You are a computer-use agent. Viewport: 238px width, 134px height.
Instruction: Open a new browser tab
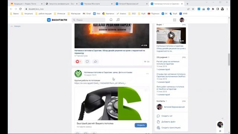pos(187,4)
